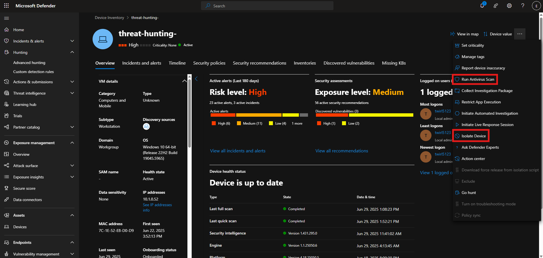This screenshot has width=543, height=258.
Task: Click the Low (2) yellow vulnerability swatch
Action: tap(344, 123)
